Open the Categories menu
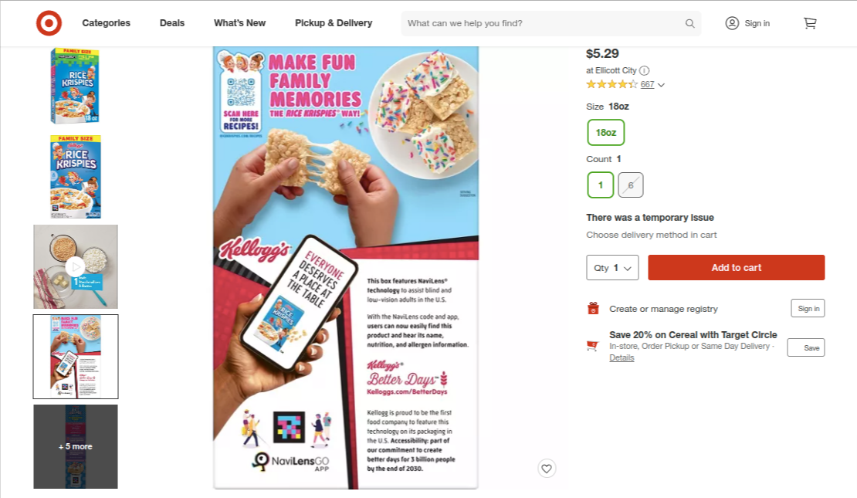Viewport: 857px width, 498px height. click(106, 23)
